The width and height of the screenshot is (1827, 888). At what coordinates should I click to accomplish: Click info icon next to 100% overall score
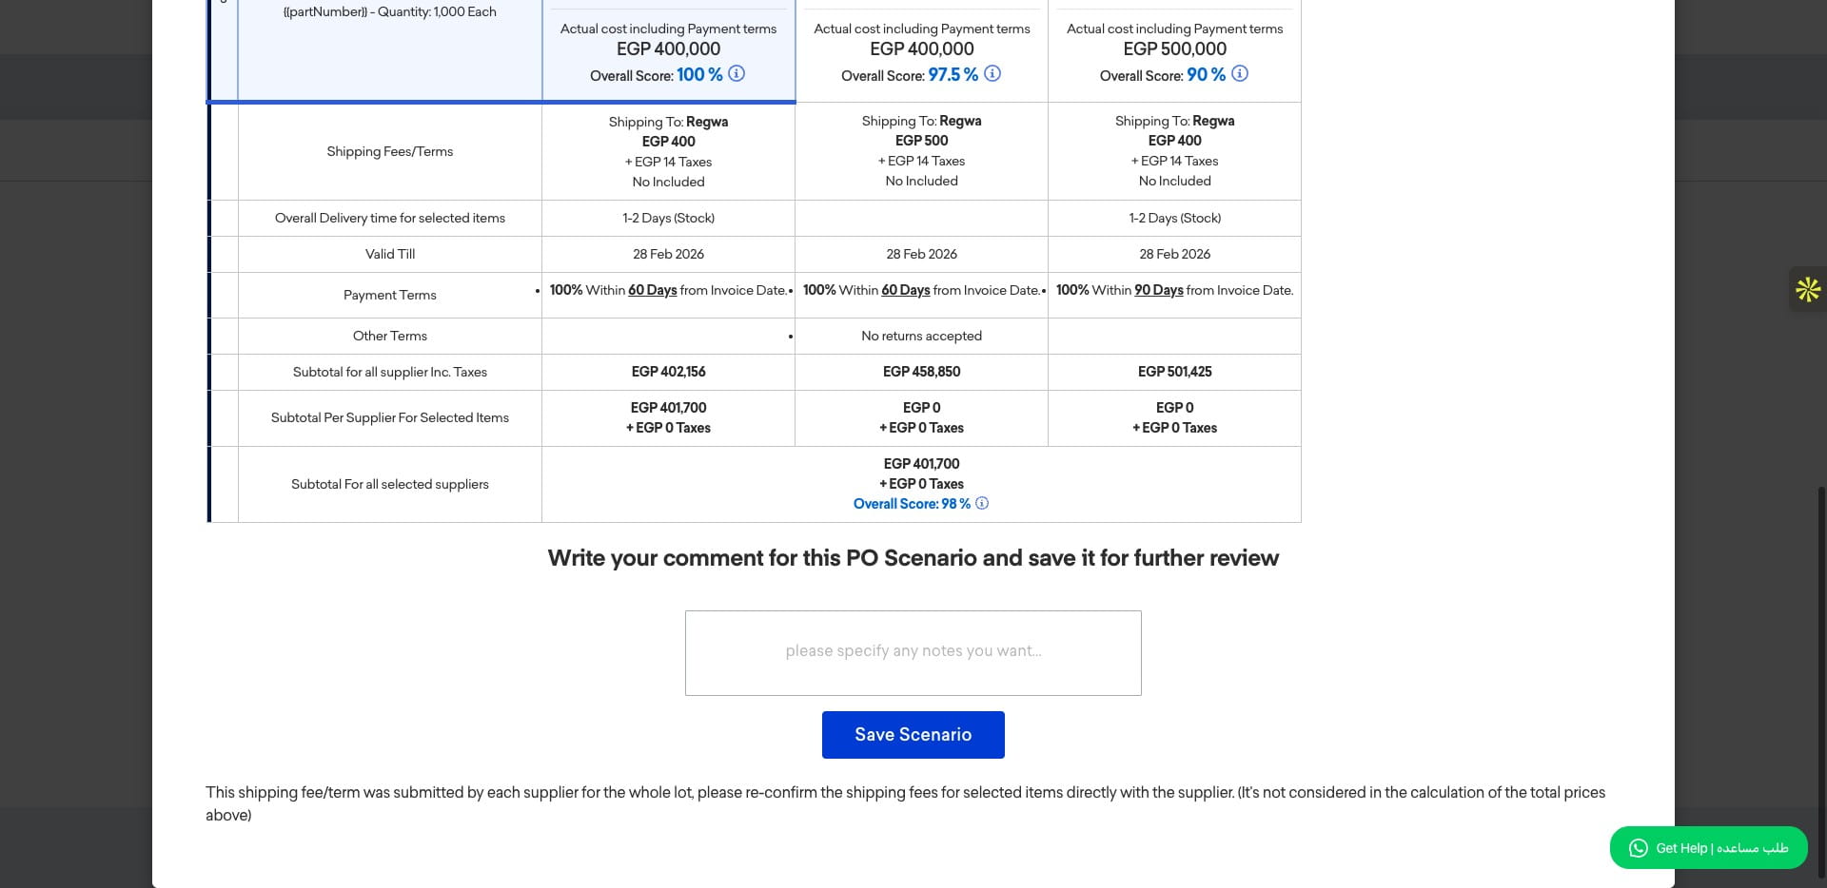pyautogui.click(x=737, y=73)
